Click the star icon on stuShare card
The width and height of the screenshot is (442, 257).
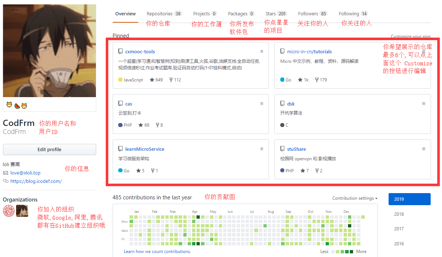pos(303,170)
